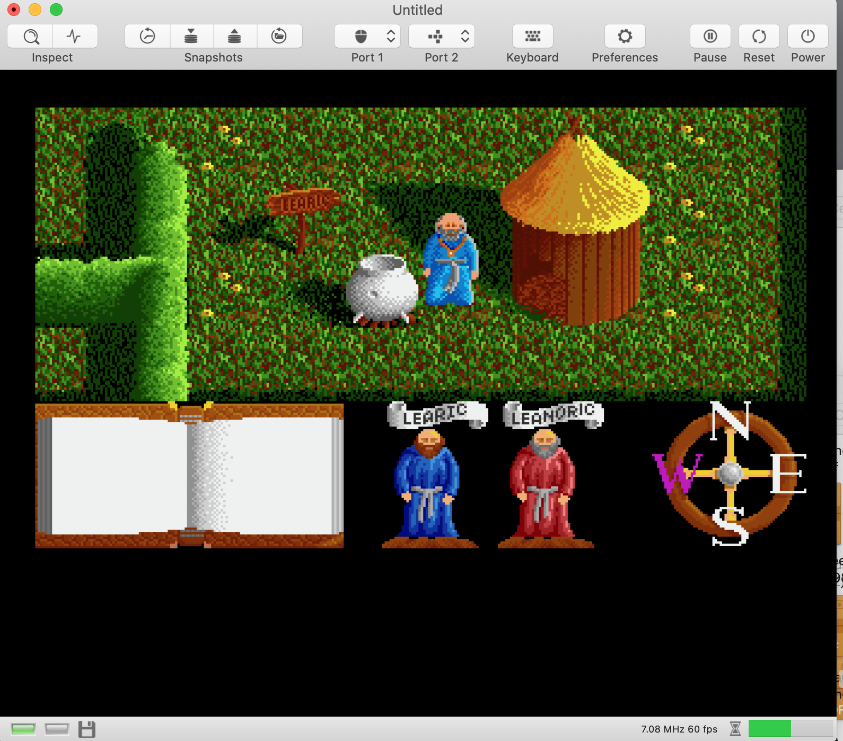Open the Port 1 device dropdown
Image resolution: width=843 pixels, height=741 pixels.
coord(367,36)
